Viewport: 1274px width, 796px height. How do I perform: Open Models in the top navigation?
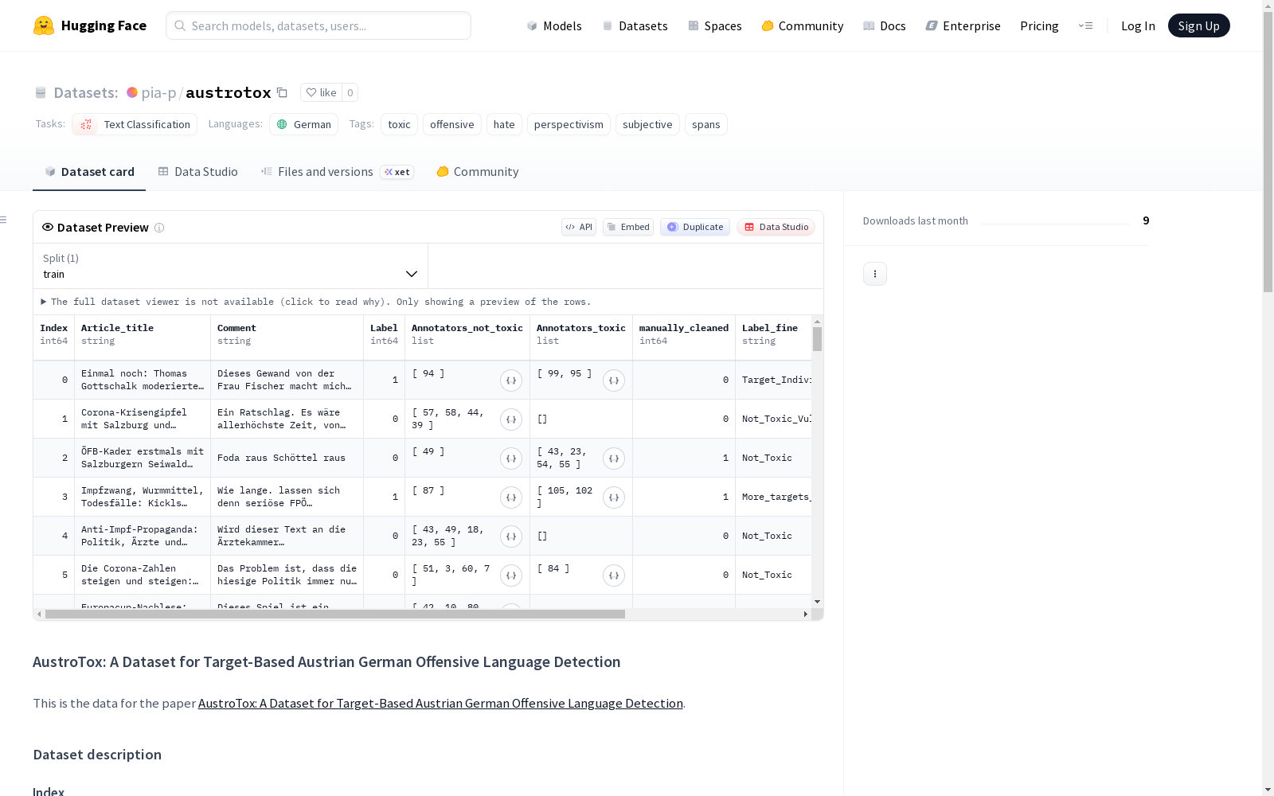click(x=554, y=25)
